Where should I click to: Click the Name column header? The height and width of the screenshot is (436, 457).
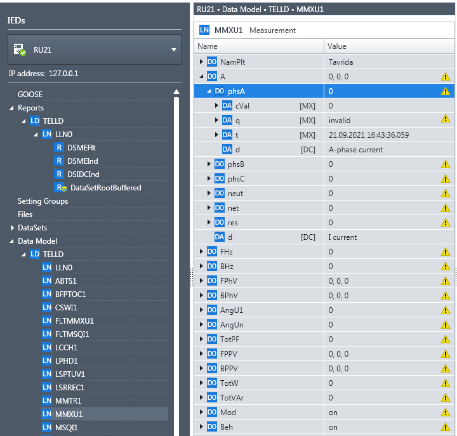tap(208, 46)
